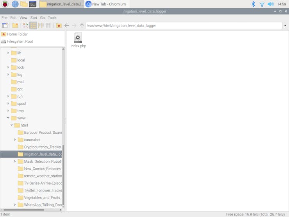Switch to irrigation_level_data_logger taskbar window
Viewport: 289px width, 217px height.
click(x=62, y=4)
